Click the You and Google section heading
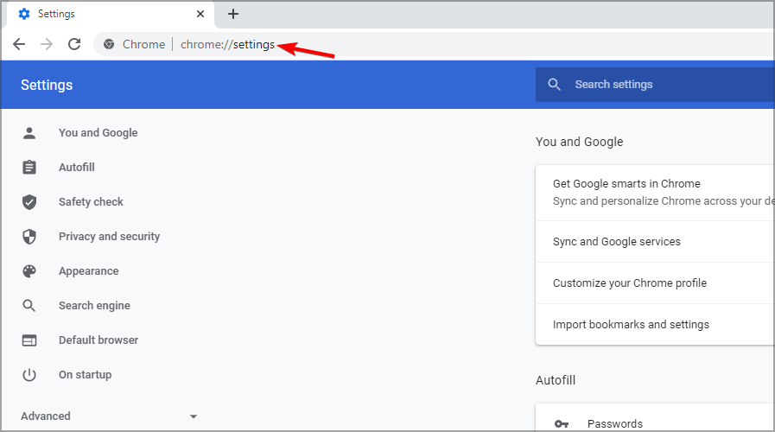 click(579, 142)
